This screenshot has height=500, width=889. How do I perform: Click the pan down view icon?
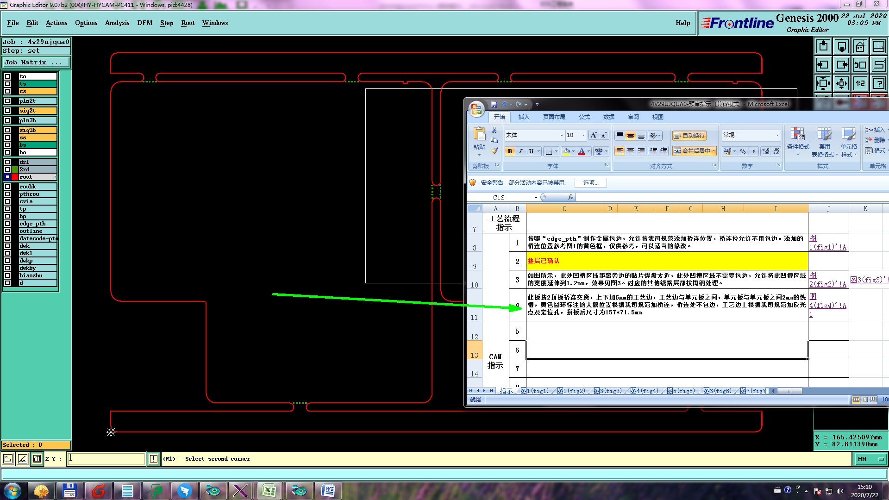click(x=842, y=46)
